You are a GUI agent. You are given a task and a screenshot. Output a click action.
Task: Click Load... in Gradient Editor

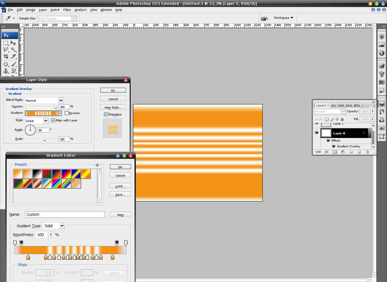[x=120, y=186]
